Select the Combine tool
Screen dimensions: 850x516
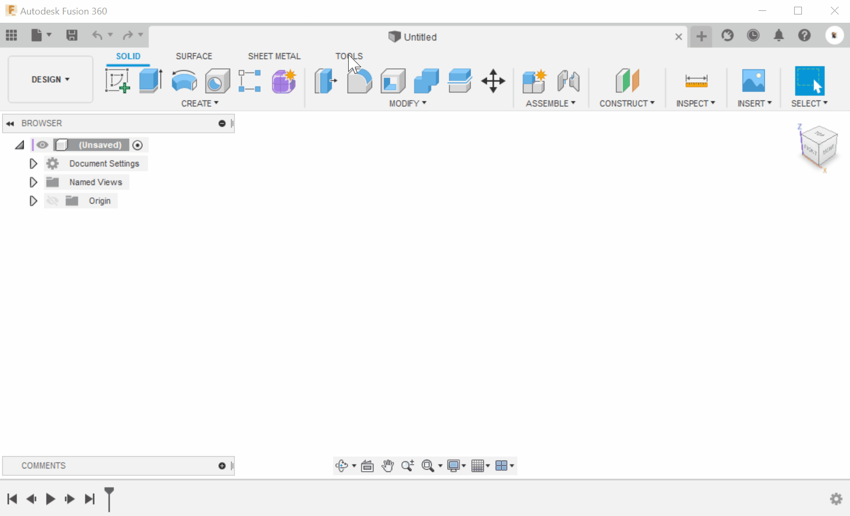pyautogui.click(x=426, y=81)
